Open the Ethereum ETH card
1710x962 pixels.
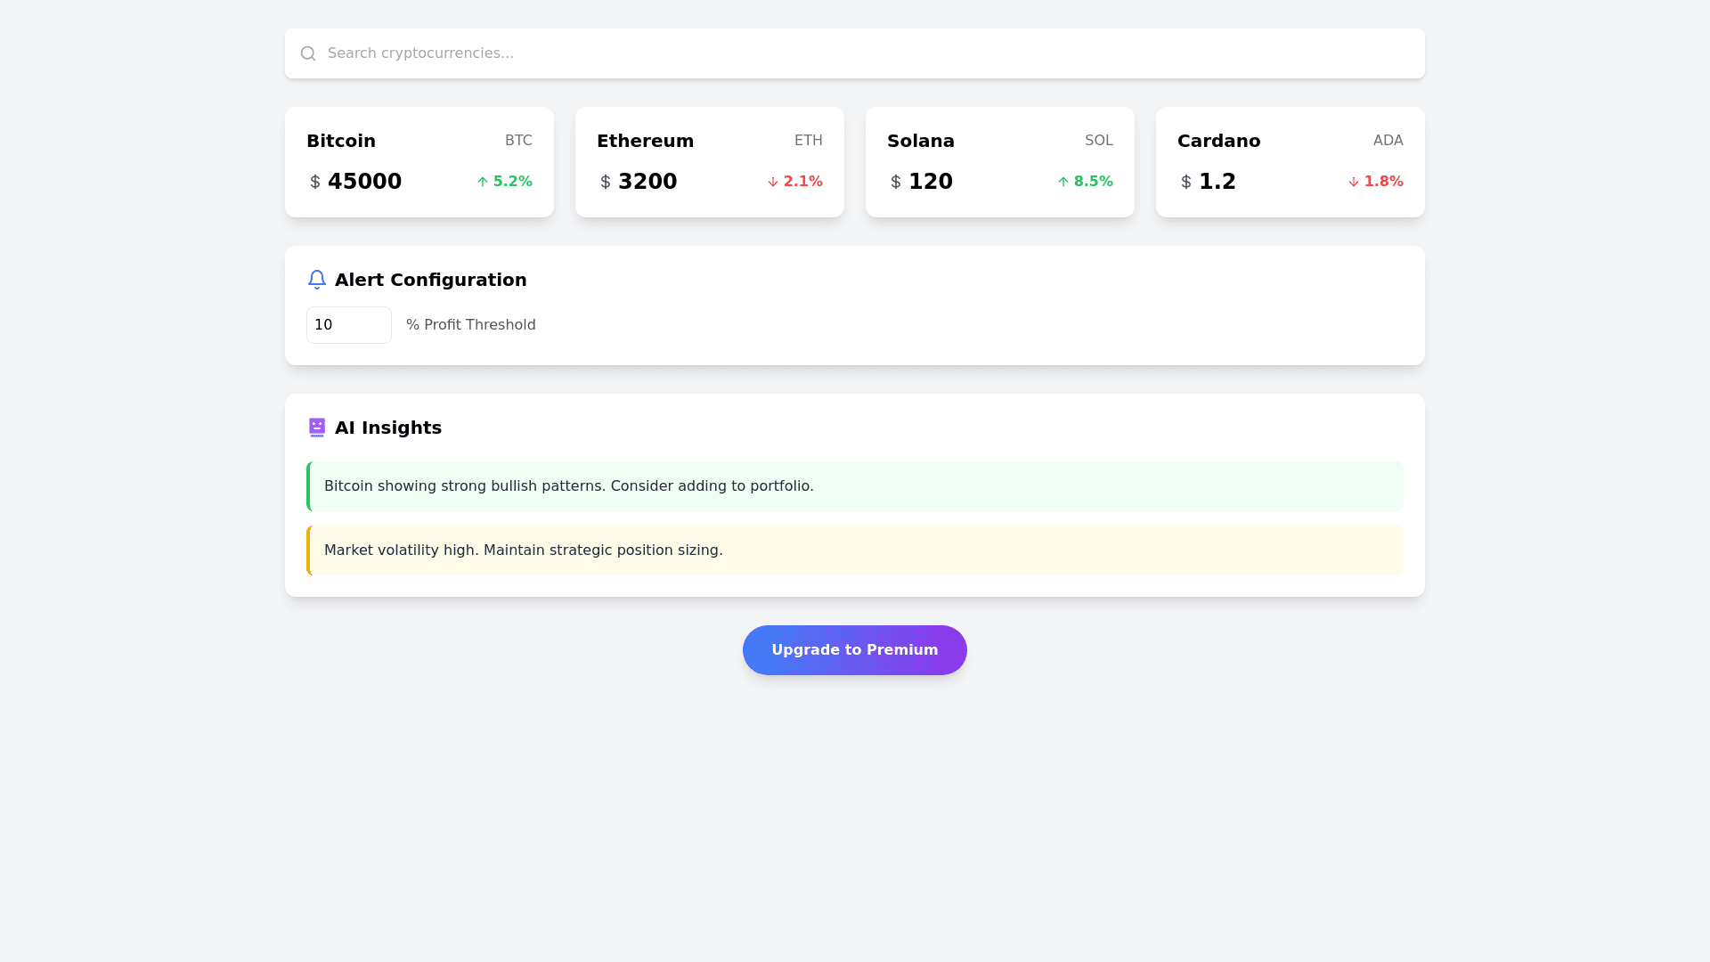pos(709,162)
